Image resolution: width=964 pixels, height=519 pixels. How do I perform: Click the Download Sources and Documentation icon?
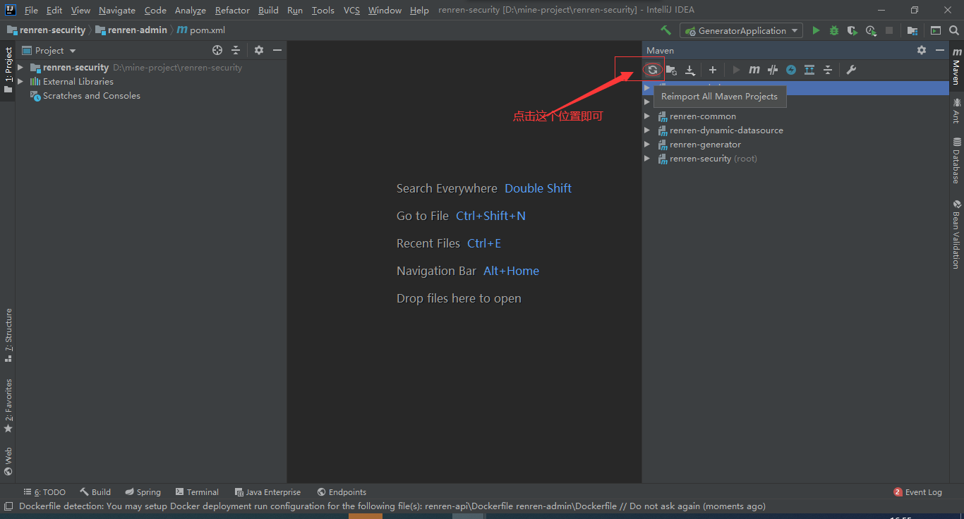click(690, 69)
